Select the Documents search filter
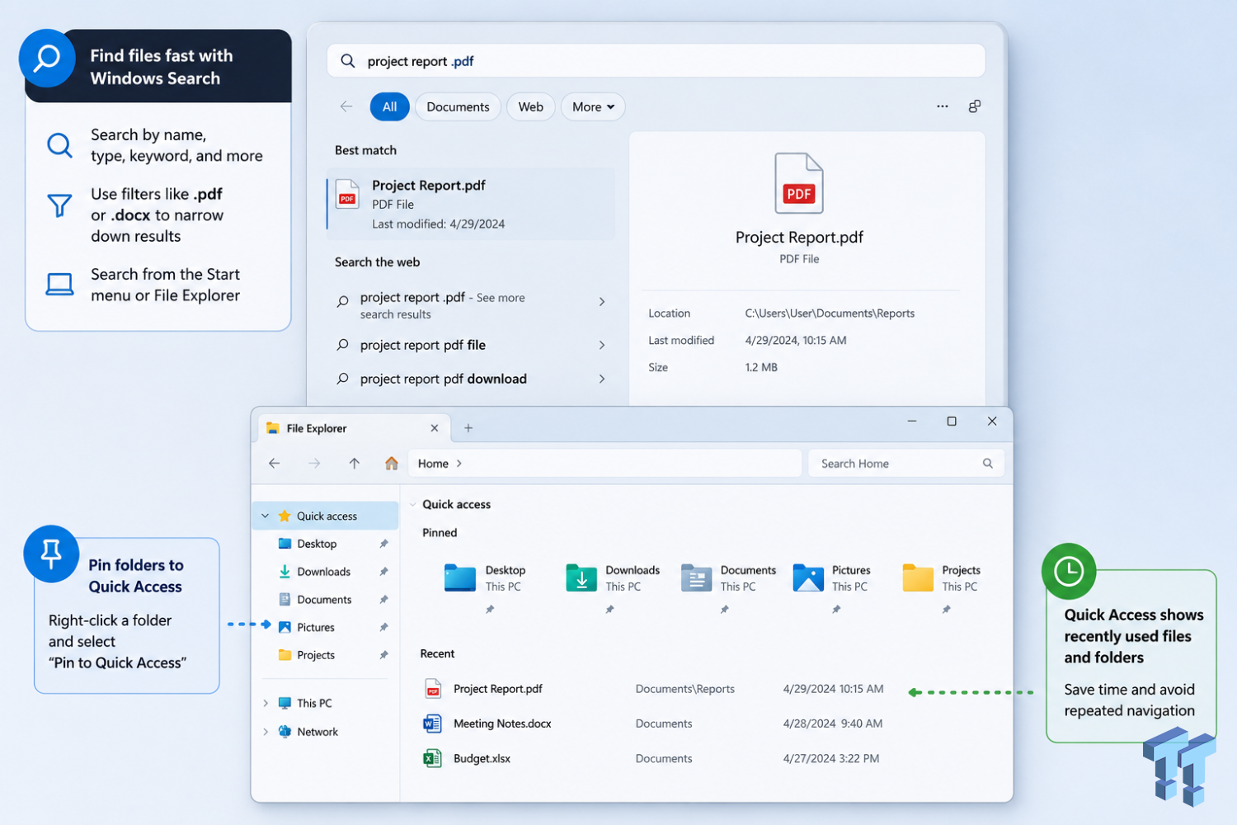Viewport: 1237px width, 825px height. click(458, 107)
